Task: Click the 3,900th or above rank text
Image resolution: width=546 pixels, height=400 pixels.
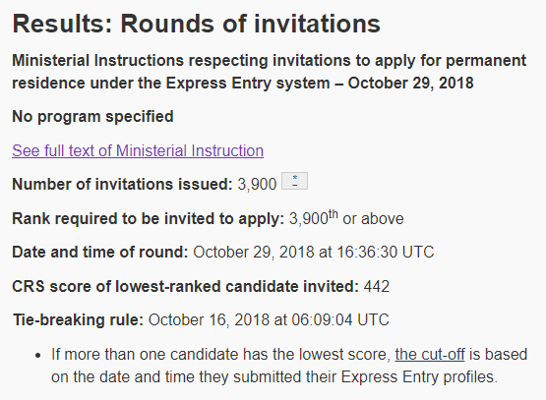Action: point(346,218)
